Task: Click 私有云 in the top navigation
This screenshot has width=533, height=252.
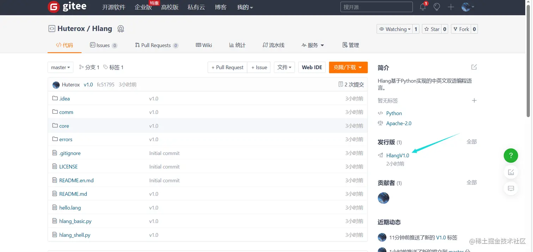Action: (x=196, y=7)
